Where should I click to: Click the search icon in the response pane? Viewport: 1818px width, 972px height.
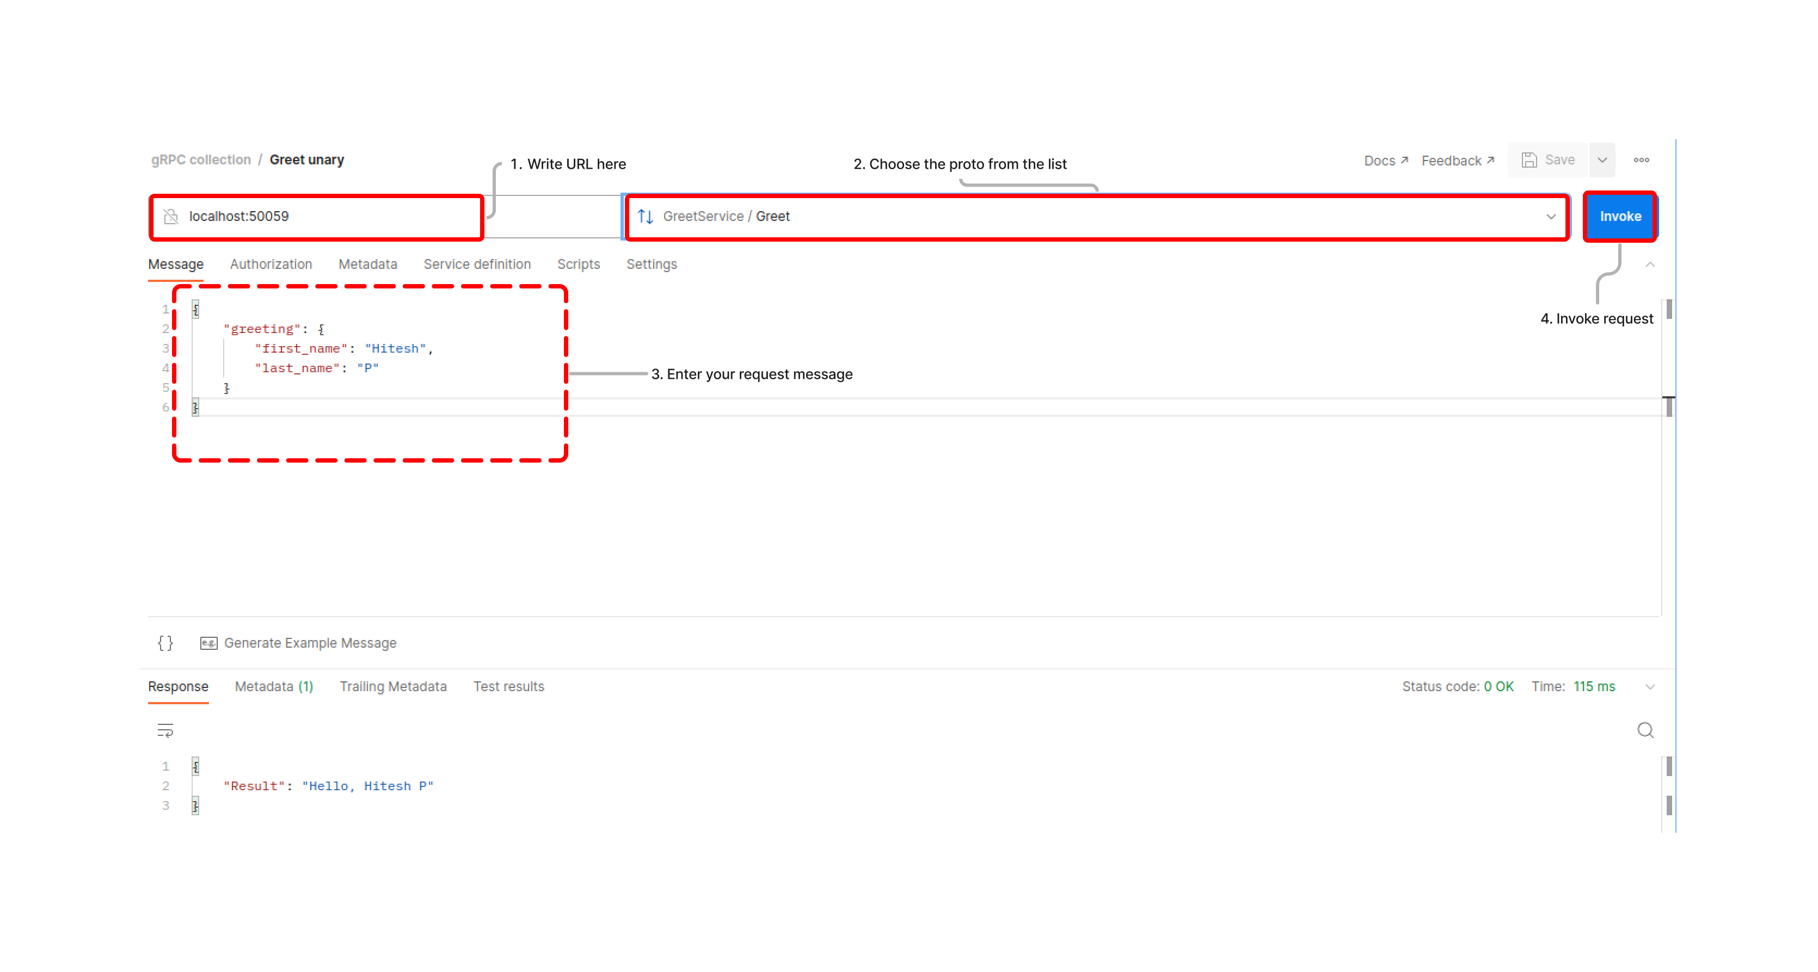(1646, 730)
